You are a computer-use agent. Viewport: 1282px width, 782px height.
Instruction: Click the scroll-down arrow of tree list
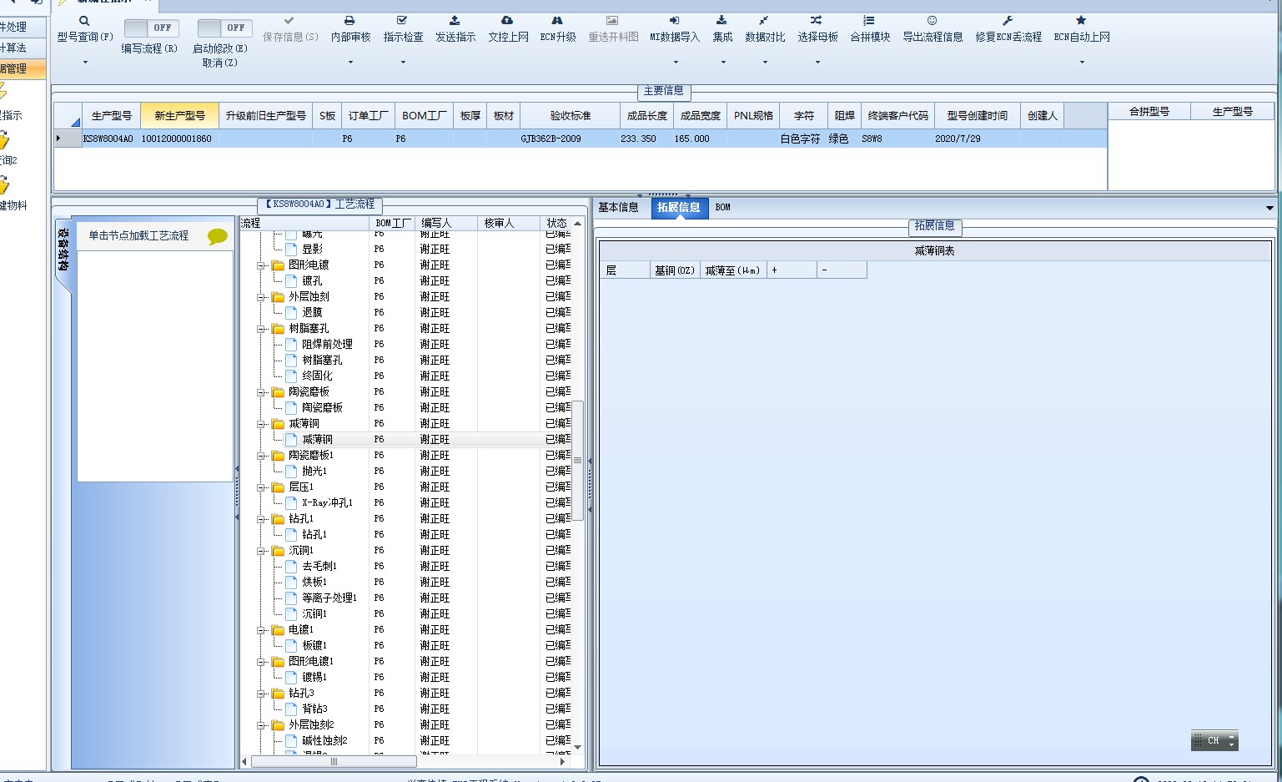577,748
